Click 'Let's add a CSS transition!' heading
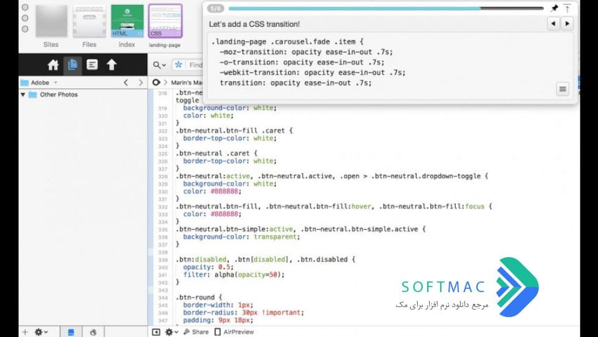The height and width of the screenshot is (337, 598). 254,24
